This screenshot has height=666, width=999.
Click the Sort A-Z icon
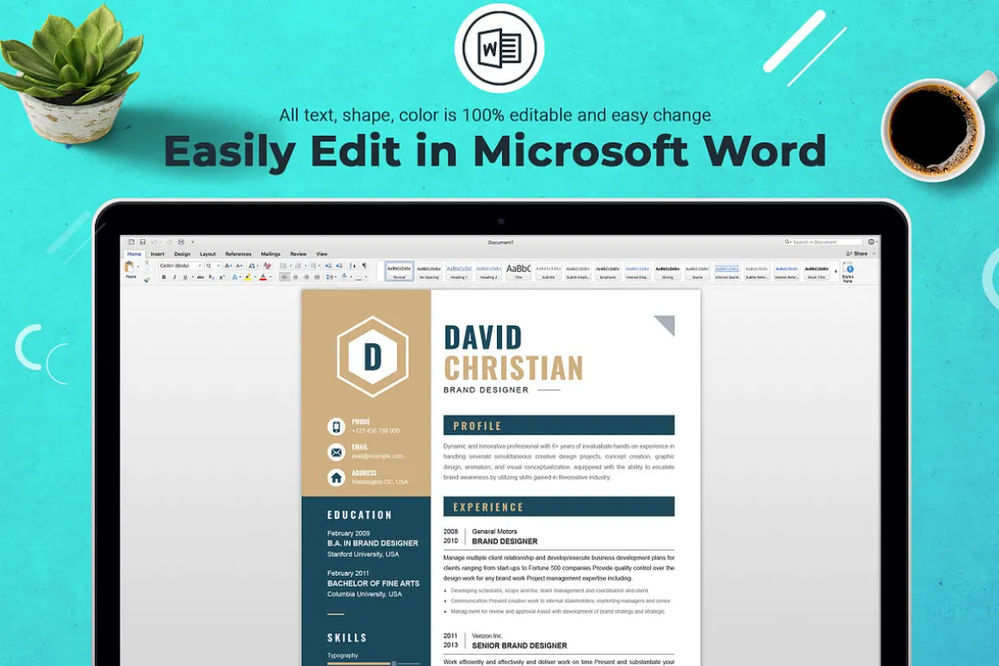[351, 266]
